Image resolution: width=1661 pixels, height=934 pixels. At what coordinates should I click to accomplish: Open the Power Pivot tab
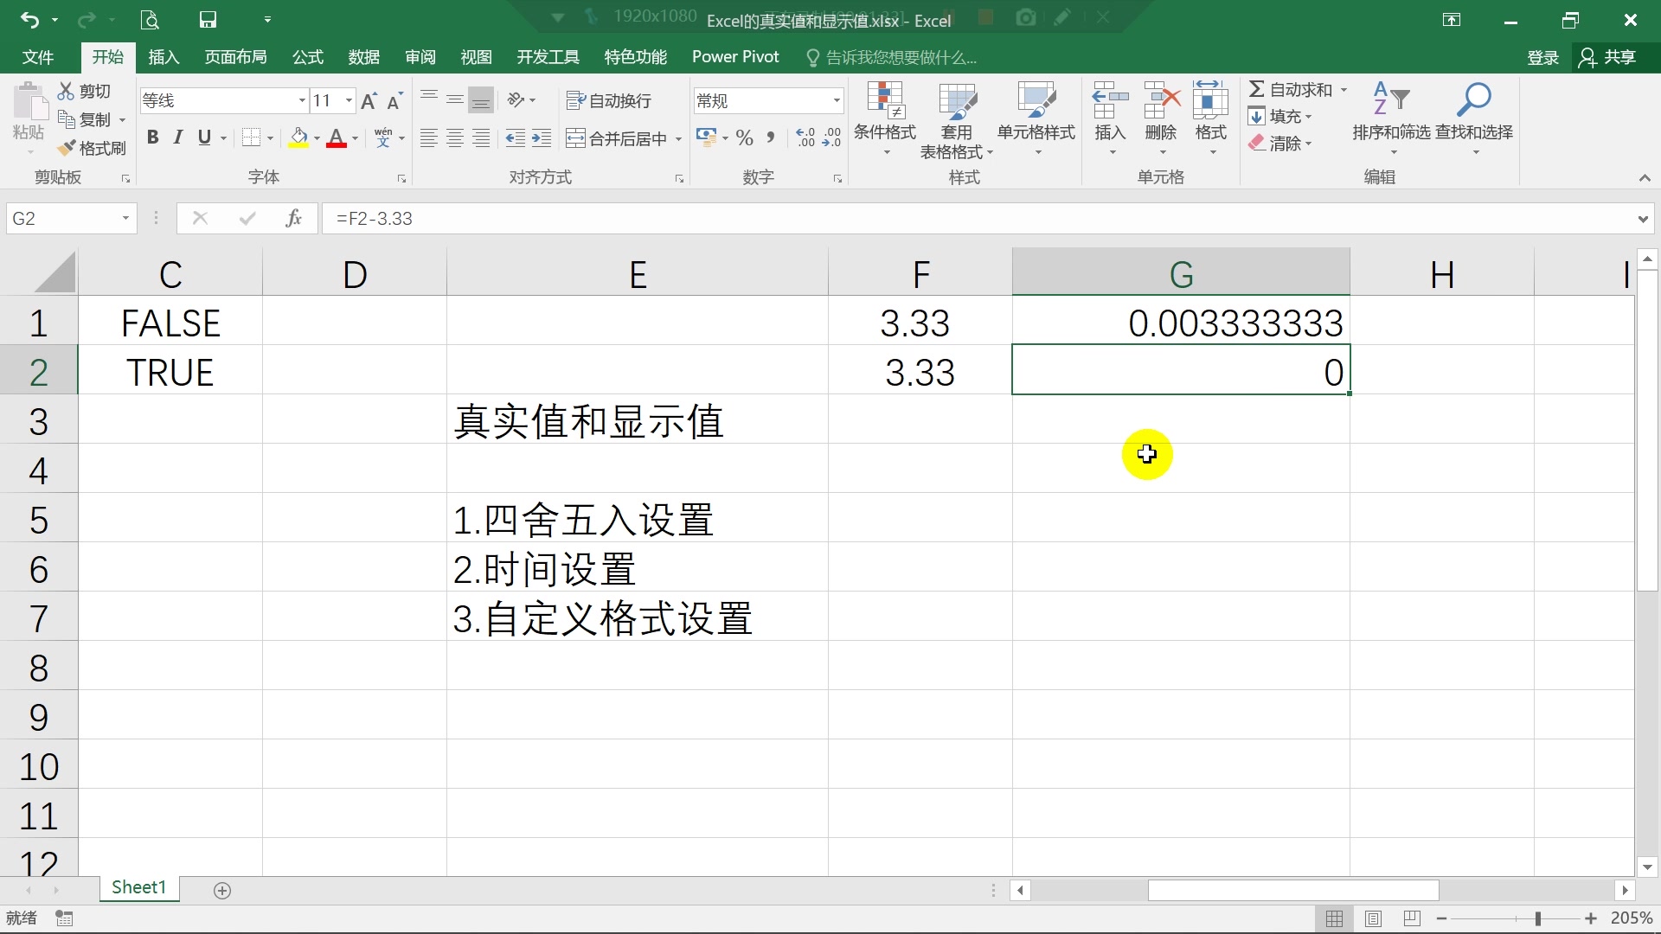(x=735, y=57)
